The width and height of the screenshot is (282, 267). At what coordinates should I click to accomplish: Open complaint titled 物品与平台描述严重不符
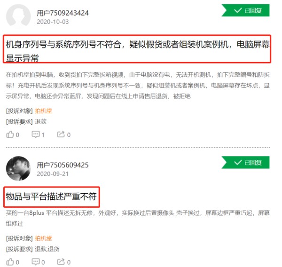[51, 196]
